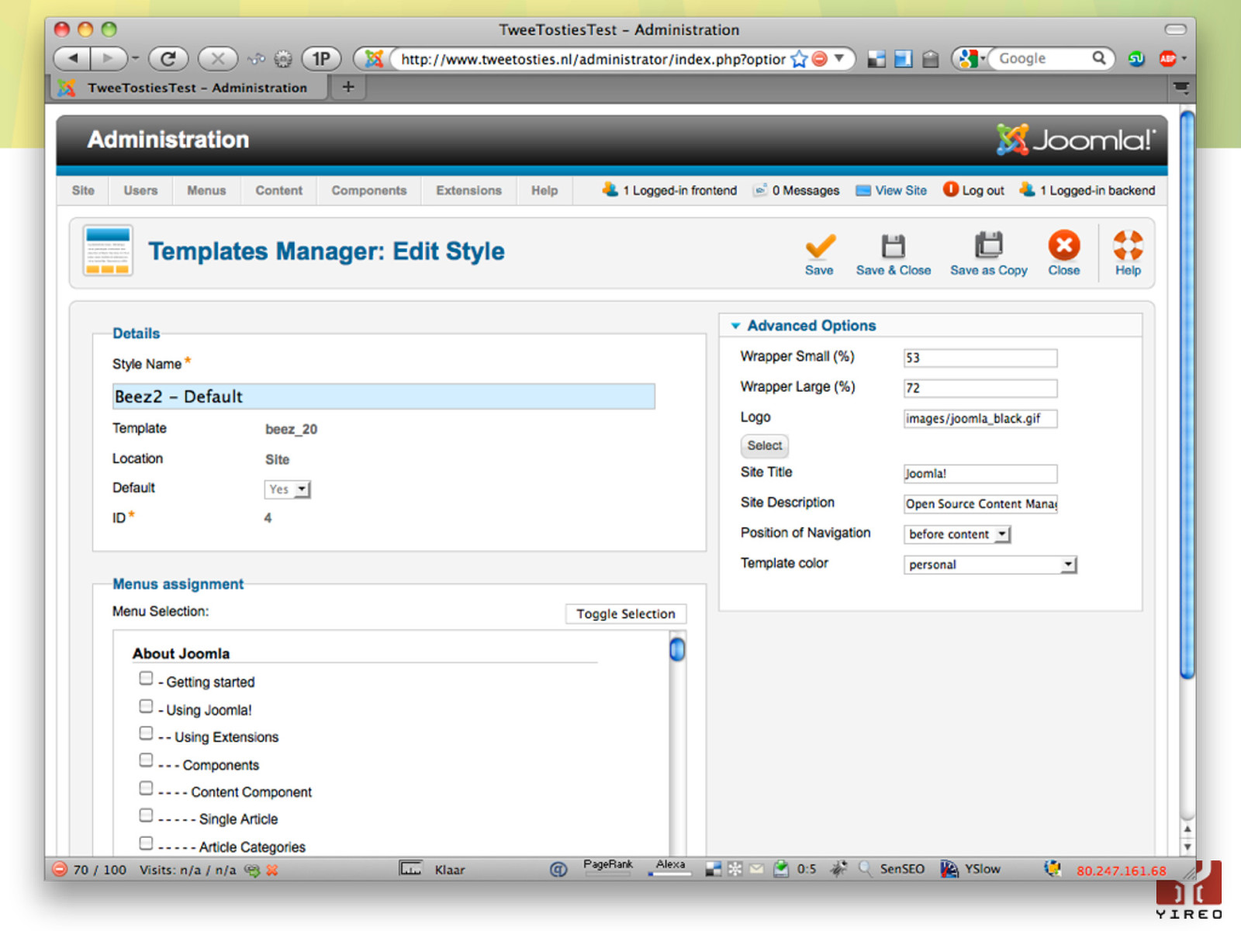
Task: Check the Using Joomla! checkbox
Action: [x=146, y=706]
